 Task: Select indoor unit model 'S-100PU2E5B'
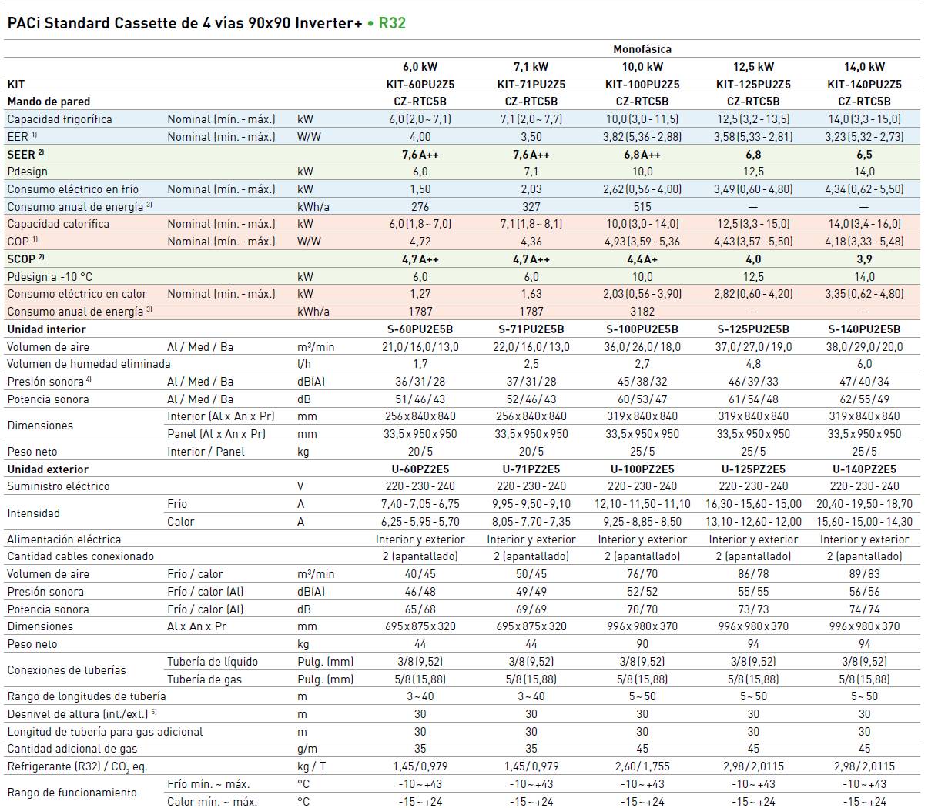pyautogui.click(x=642, y=329)
